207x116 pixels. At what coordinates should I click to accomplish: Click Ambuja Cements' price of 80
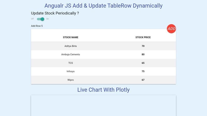(143, 55)
